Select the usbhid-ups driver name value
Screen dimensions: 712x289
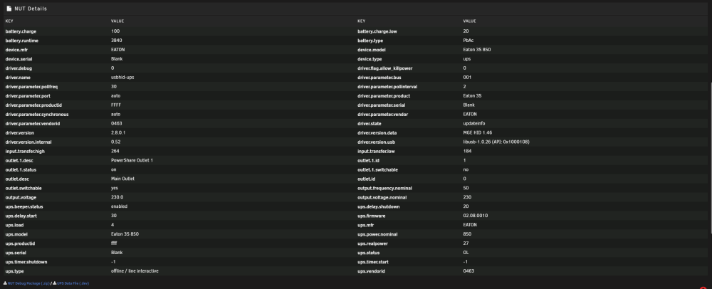point(122,77)
